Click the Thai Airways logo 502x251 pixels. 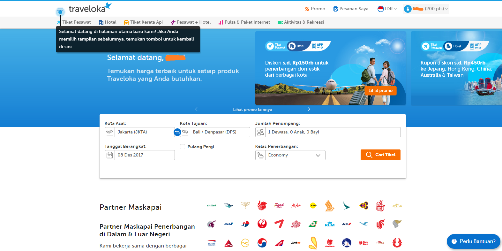(363, 206)
